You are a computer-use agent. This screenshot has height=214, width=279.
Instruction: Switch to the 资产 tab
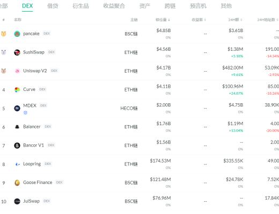point(145,6)
